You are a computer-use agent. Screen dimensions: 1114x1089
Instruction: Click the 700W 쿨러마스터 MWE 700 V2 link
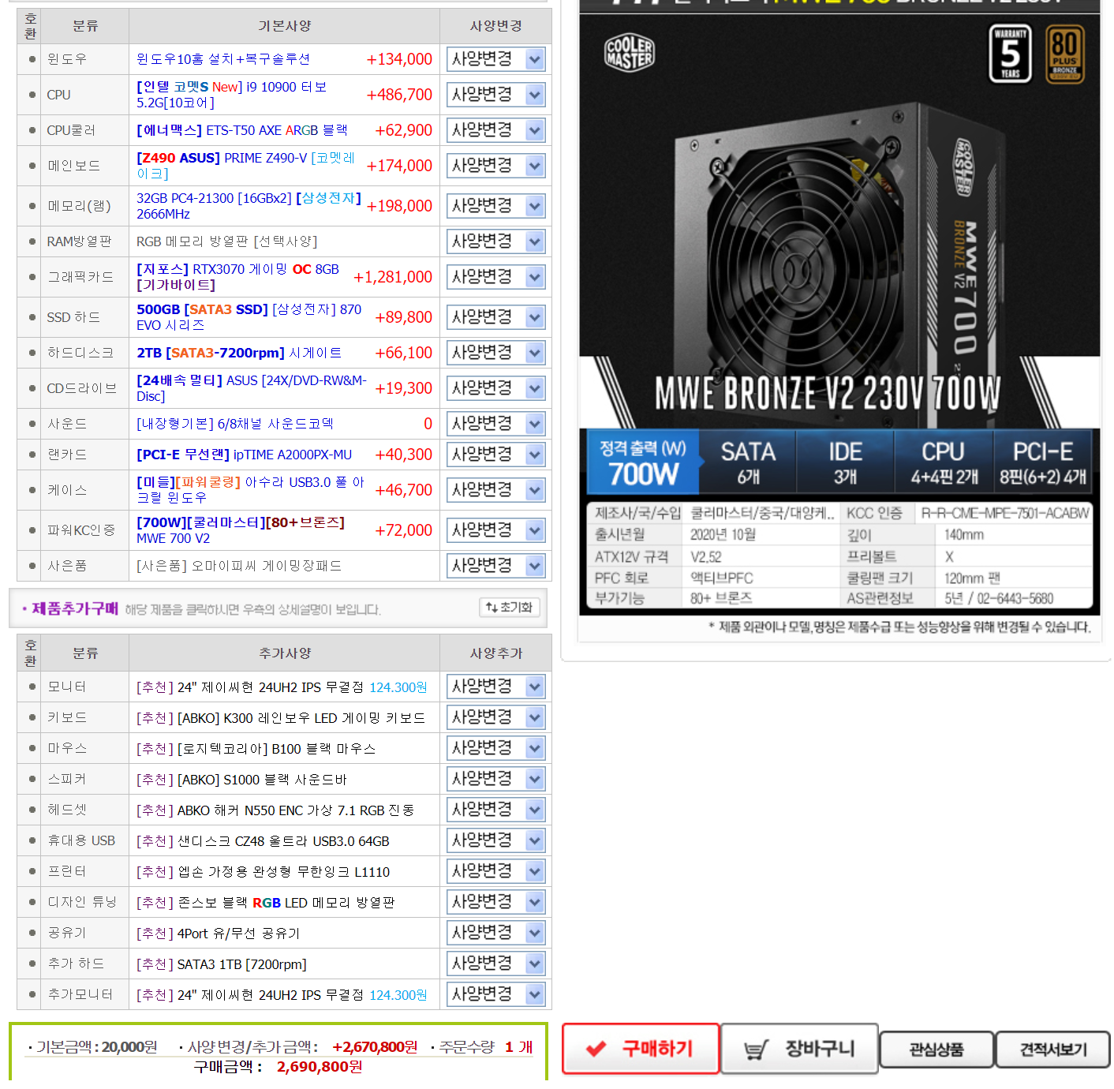(x=241, y=530)
